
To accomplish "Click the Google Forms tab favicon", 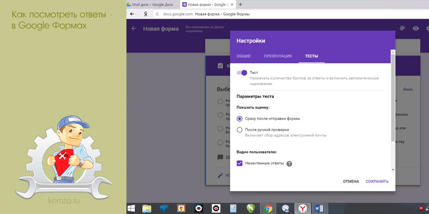I will tap(185, 4).
